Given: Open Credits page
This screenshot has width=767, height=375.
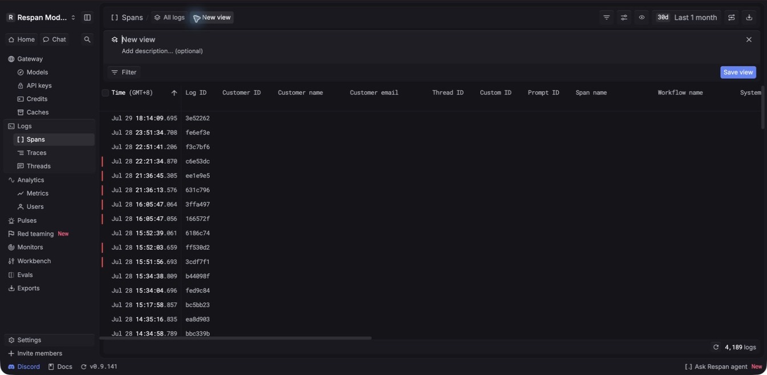Looking at the screenshot, I should 37,99.
